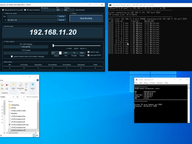Switch Explorer to Details view icon
The height and width of the screenshot is (144, 192).
34,135
